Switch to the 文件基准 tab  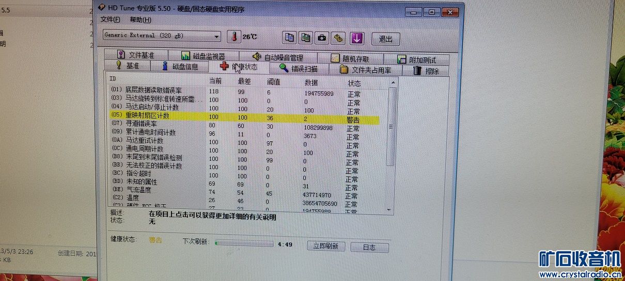[136, 55]
